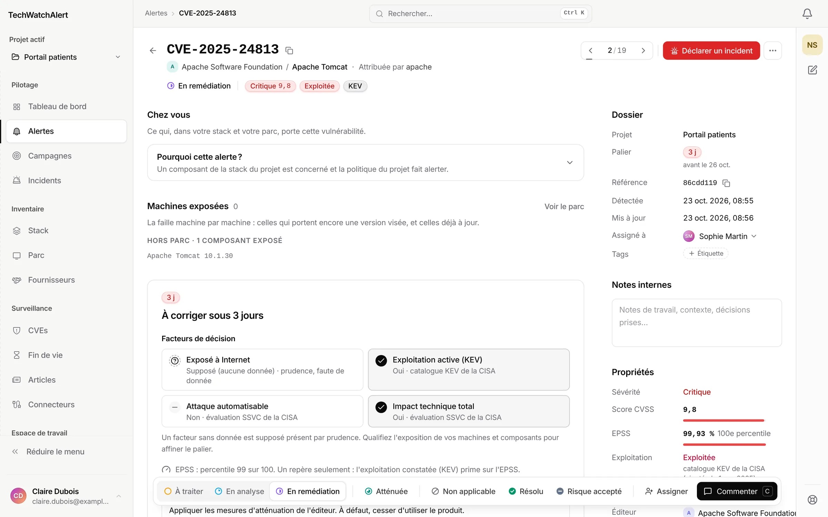Open Parc in sidebar
This screenshot has height=517, width=828.
pos(66,255)
